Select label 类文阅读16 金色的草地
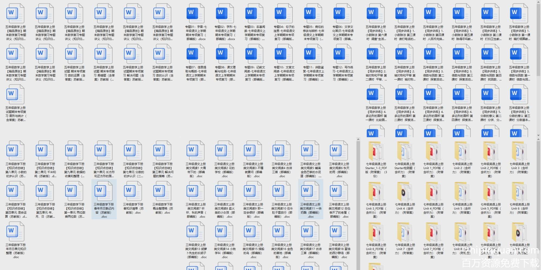541x270 pixels. (x=282, y=251)
